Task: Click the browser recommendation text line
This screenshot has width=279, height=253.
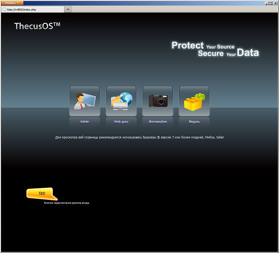Action: (x=139, y=137)
